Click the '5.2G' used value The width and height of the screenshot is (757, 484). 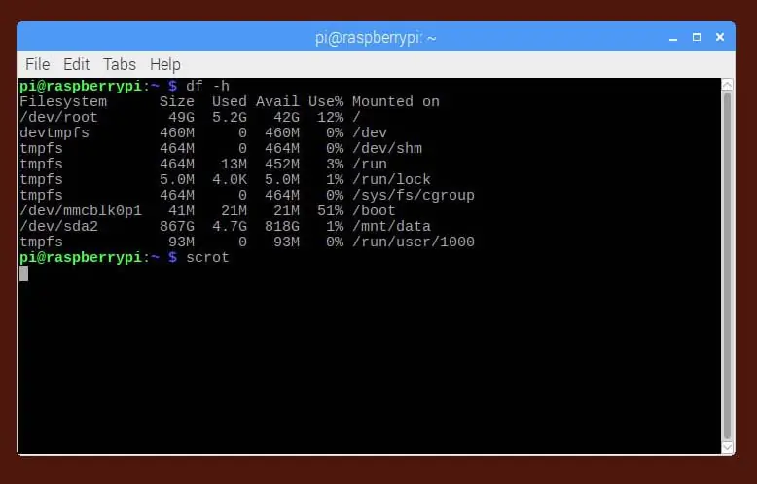point(230,118)
